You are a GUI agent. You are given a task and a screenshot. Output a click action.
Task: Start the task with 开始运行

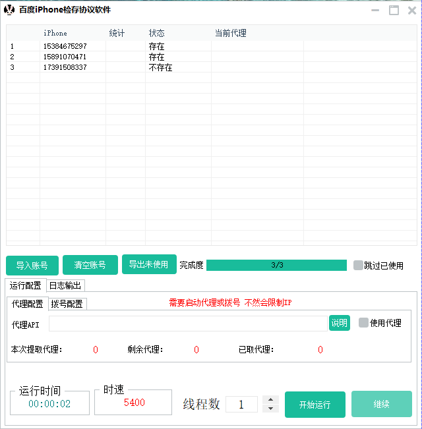(x=315, y=405)
